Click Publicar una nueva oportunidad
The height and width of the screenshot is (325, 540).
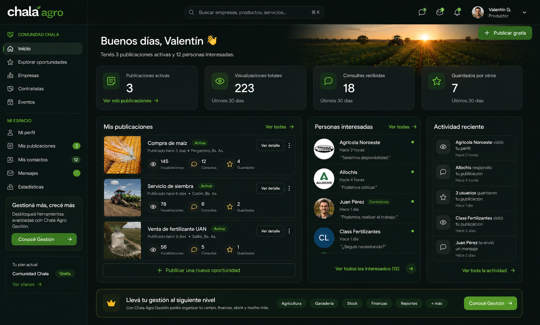[x=199, y=270]
